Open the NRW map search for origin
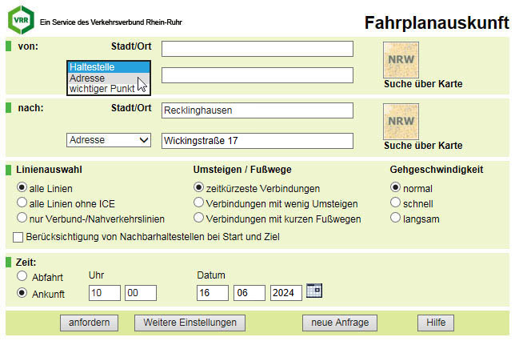Viewport: 515px width, 341px height. pos(401,60)
